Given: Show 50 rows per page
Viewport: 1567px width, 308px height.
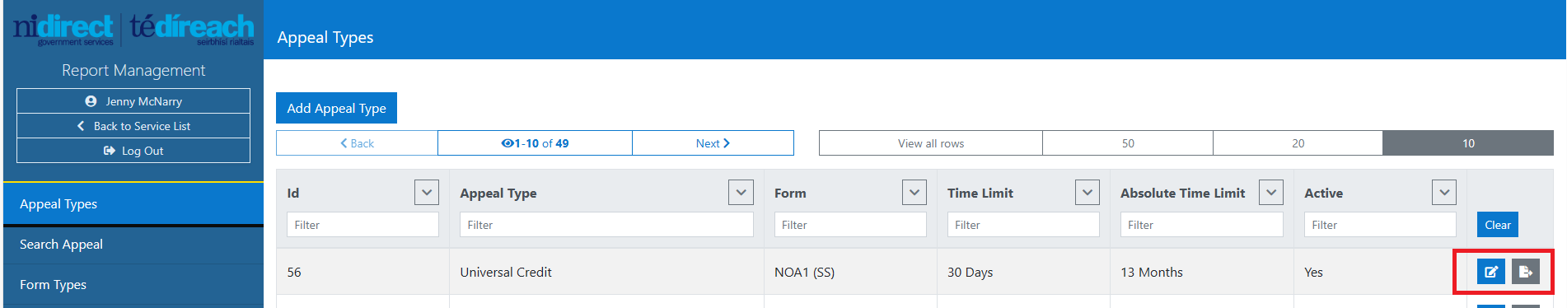Looking at the screenshot, I should [x=1128, y=143].
